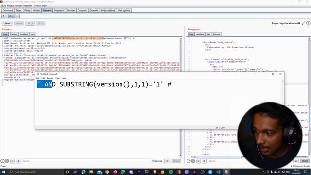Viewport: 311px width, 175px height.
Task: Open the Help menu in Burp
Action: pyautogui.click(x=44, y=6)
